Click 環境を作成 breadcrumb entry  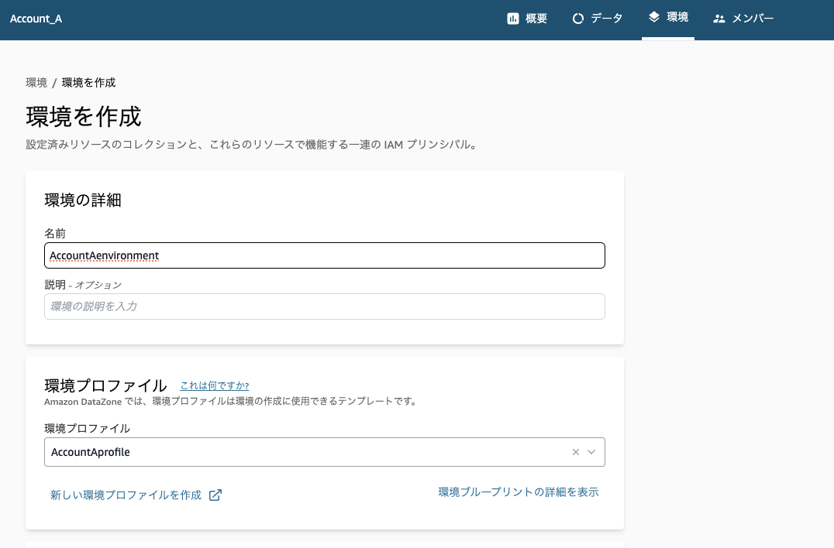pos(88,82)
